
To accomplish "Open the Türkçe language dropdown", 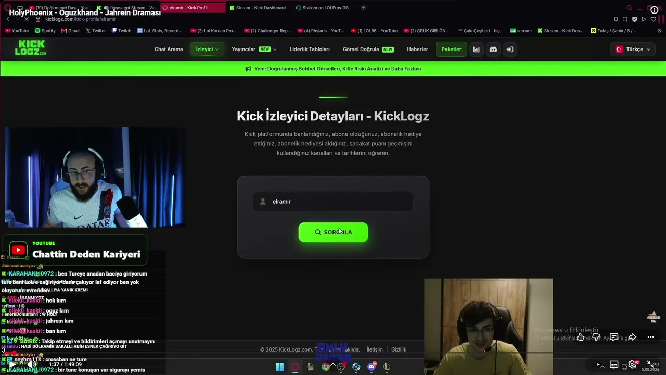I will pyautogui.click(x=632, y=49).
